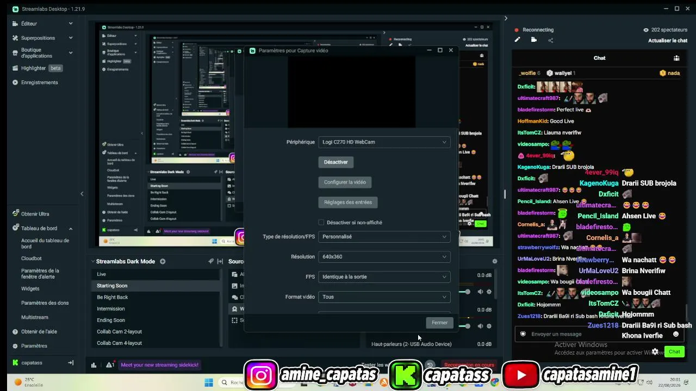Expand the Superpositions chevron

click(x=71, y=38)
